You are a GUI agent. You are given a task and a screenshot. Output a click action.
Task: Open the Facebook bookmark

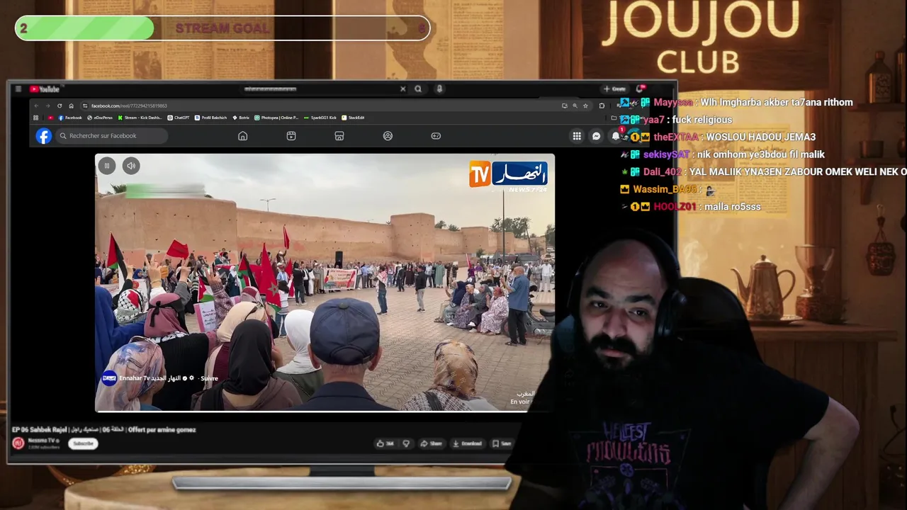pos(70,118)
